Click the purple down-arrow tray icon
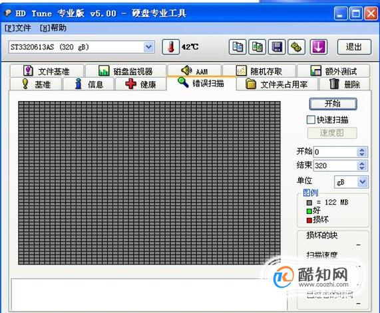The height and width of the screenshot is (313, 380). 319,47
